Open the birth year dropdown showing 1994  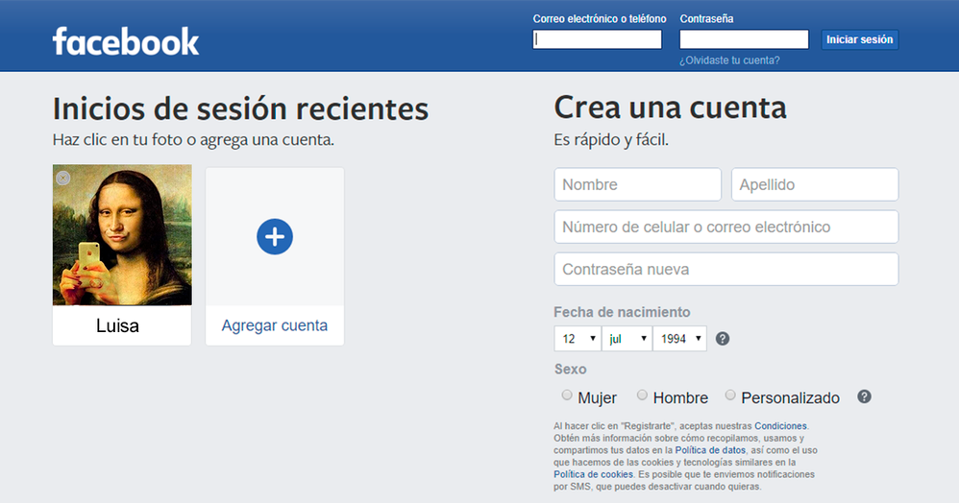pos(679,339)
